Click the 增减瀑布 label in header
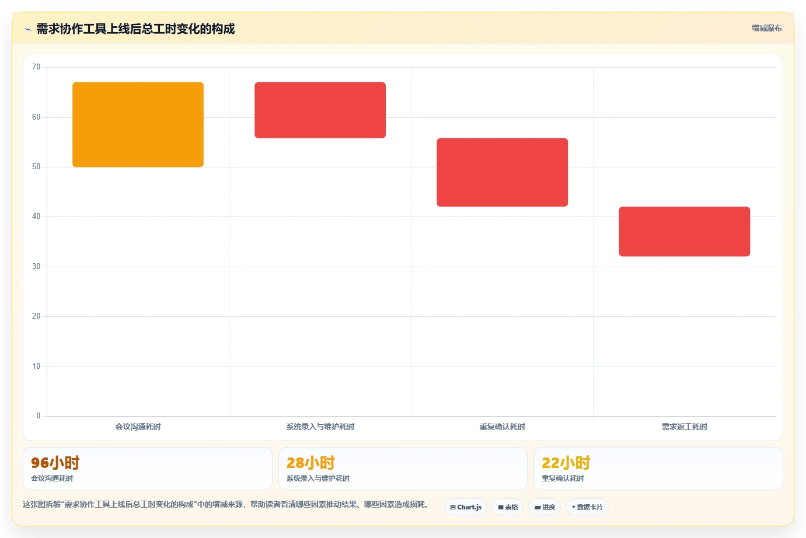This screenshot has width=806, height=538. pos(766,28)
